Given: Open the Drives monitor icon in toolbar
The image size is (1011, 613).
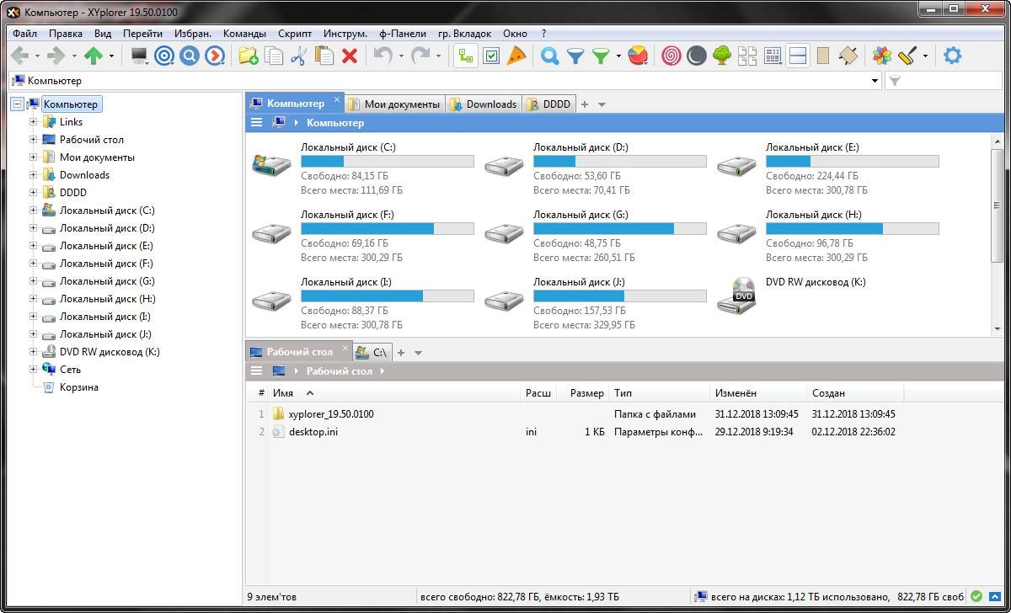Looking at the screenshot, I should (139, 56).
